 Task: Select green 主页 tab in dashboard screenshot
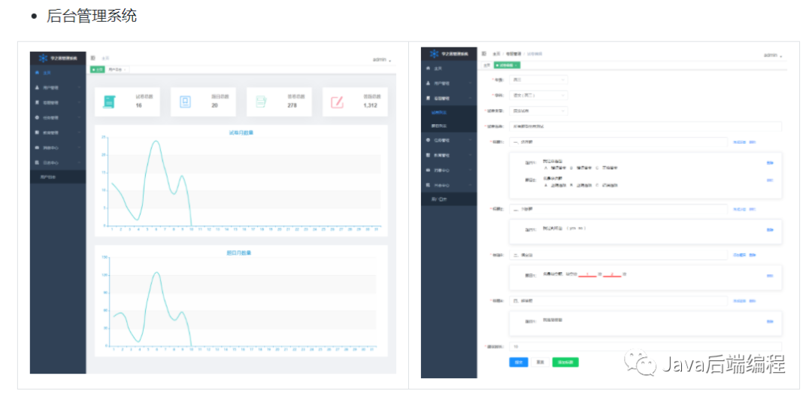point(97,69)
